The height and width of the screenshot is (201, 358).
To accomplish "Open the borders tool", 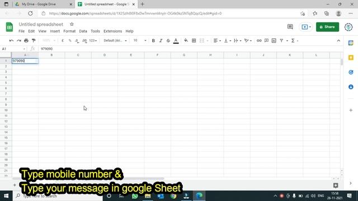I will 194,41.
